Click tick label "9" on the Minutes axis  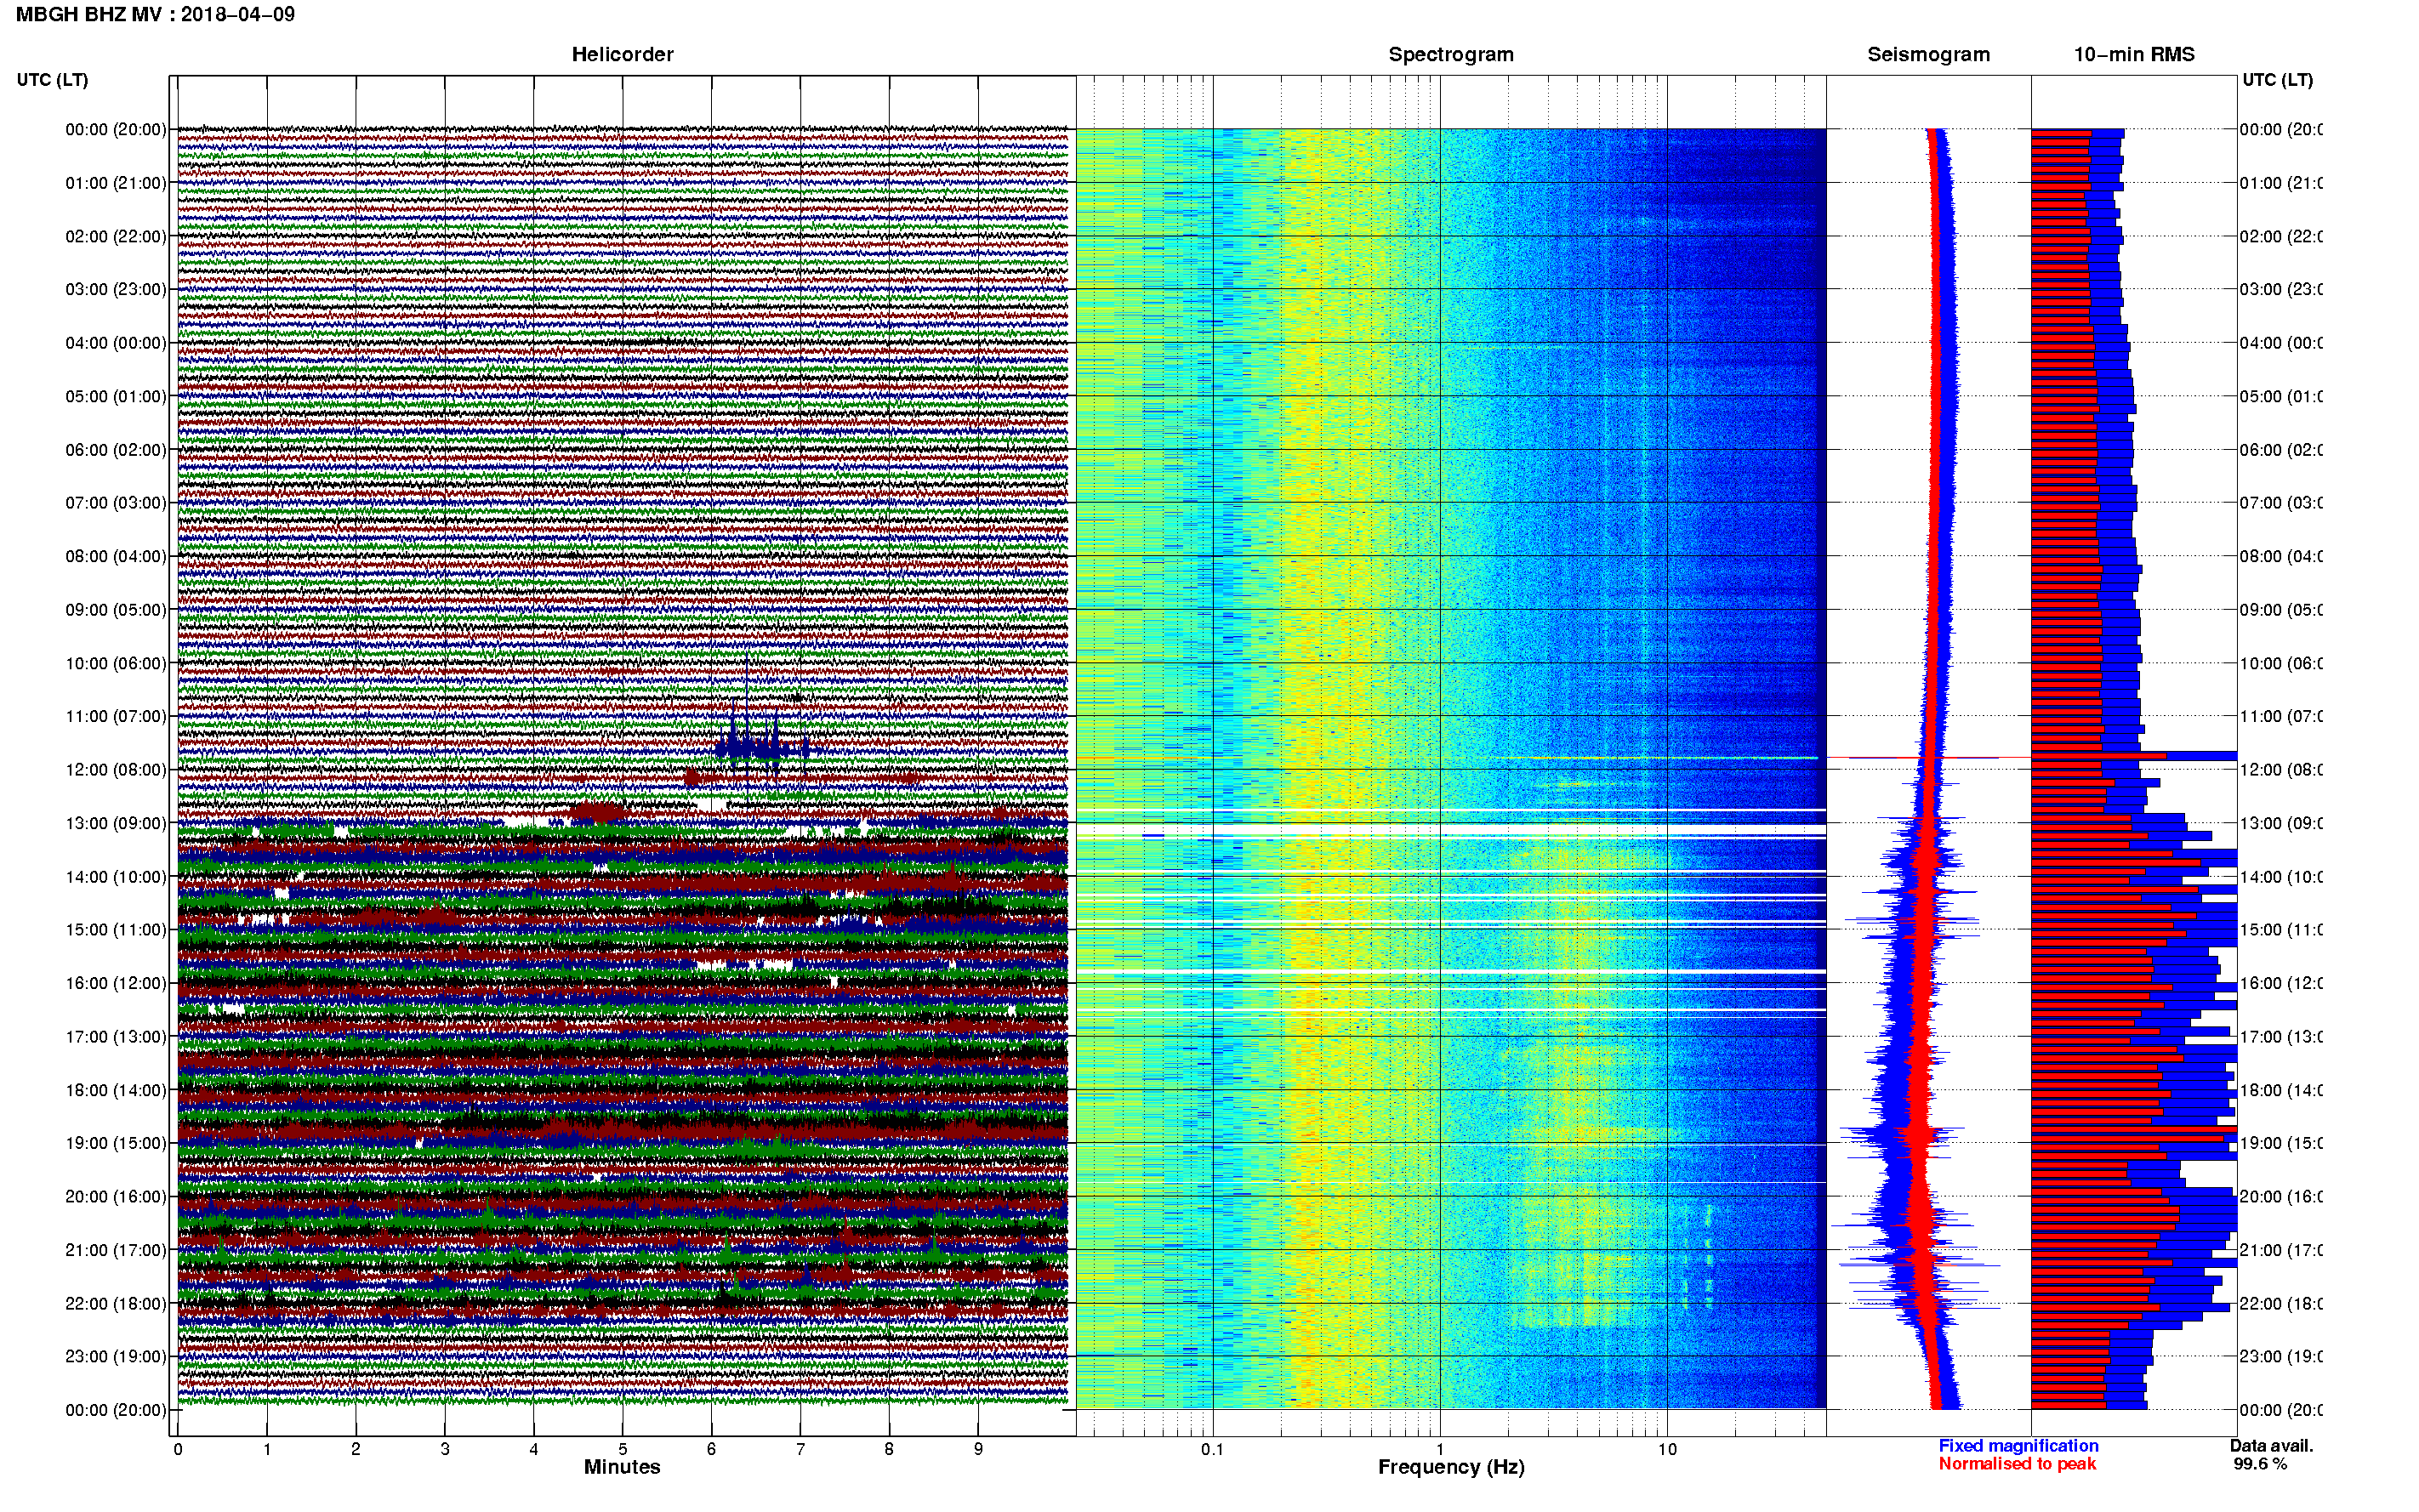click(978, 1449)
